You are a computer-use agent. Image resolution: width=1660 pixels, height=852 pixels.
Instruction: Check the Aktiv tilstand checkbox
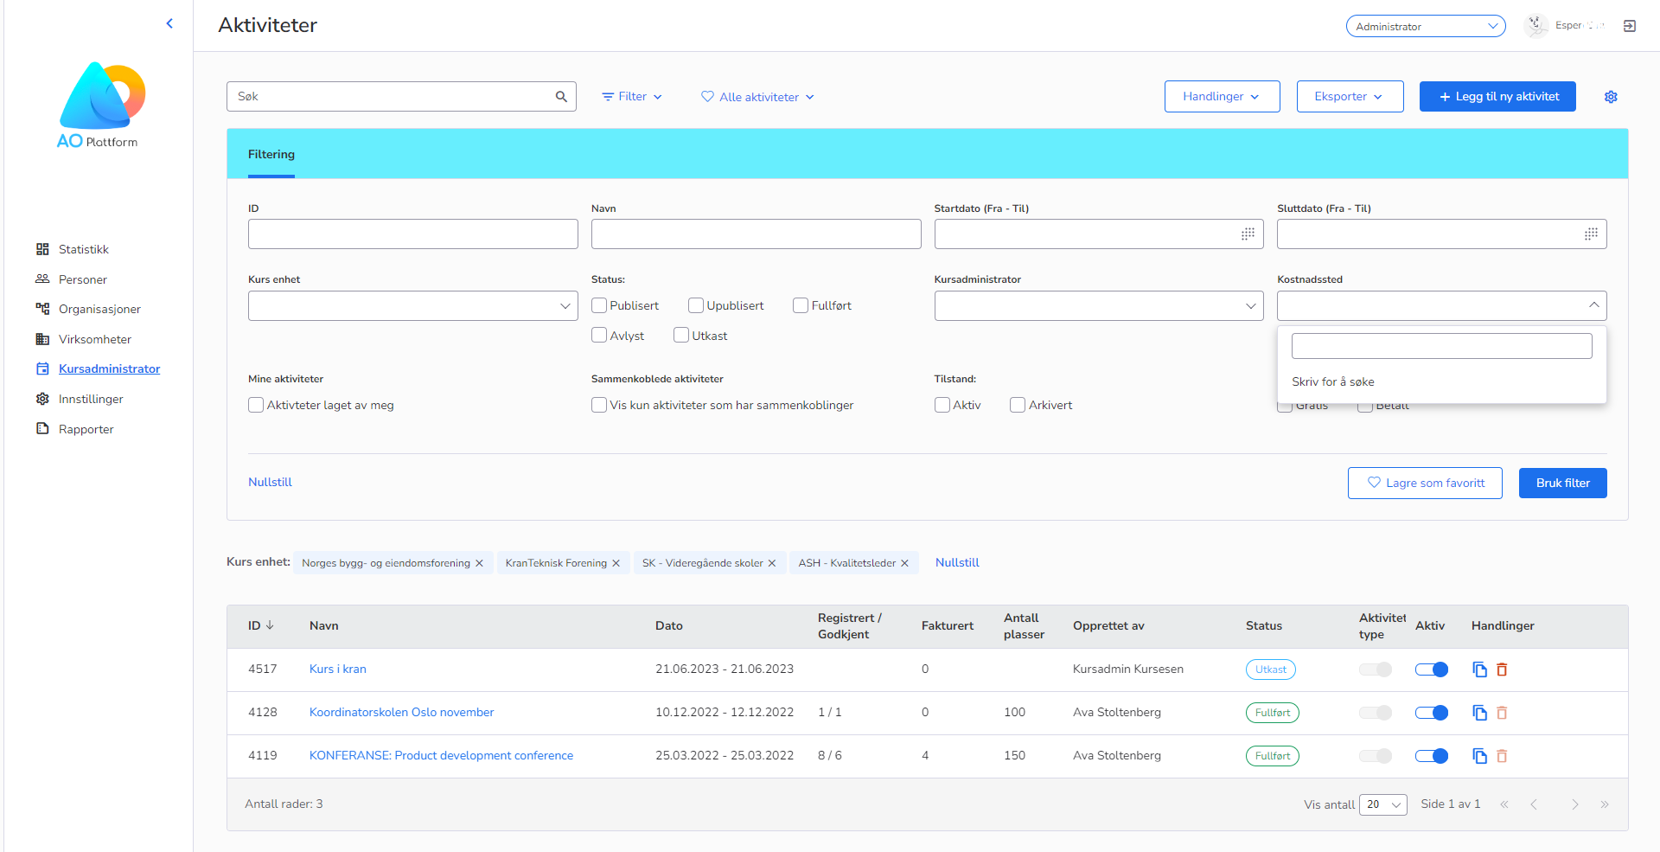tap(942, 405)
